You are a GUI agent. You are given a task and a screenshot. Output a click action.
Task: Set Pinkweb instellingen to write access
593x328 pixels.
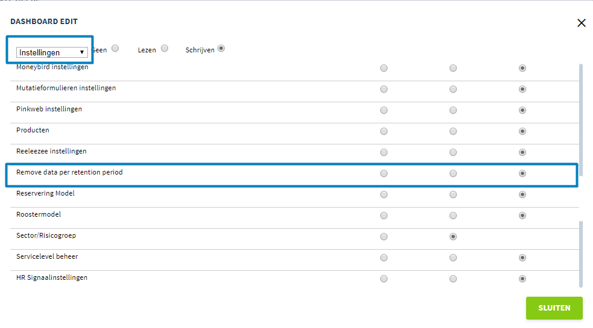pyautogui.click(x=522, y=110)
